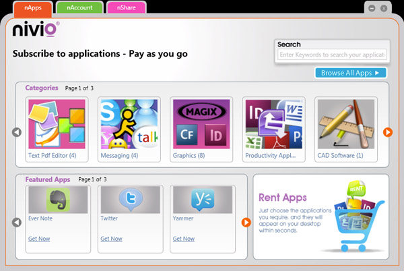Screen dimensions: 404x271
Task: Click the Productivity Appl... label
Action: pyautogui.click(x=270, y=156)
